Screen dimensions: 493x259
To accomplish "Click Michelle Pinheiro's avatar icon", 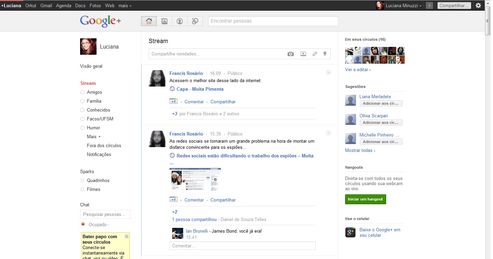I will pos(351,138).
